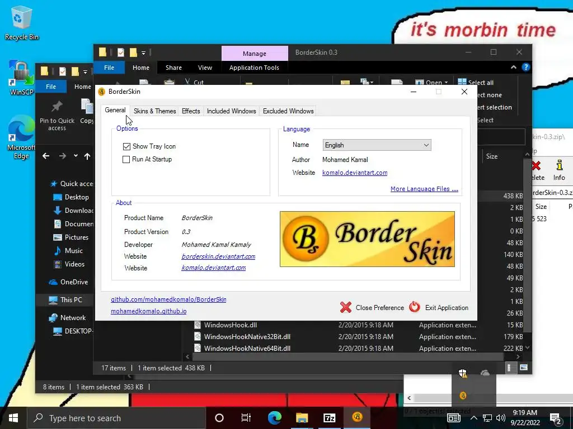Switch to the Effects tab
573x429 pixels.
click(x=191, y=111)
